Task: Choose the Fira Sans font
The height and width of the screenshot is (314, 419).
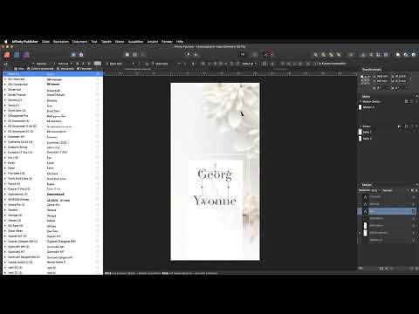Action: click(52, 174)
